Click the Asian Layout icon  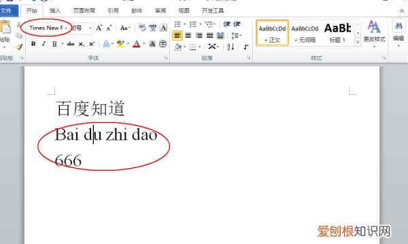coord(212,47)
